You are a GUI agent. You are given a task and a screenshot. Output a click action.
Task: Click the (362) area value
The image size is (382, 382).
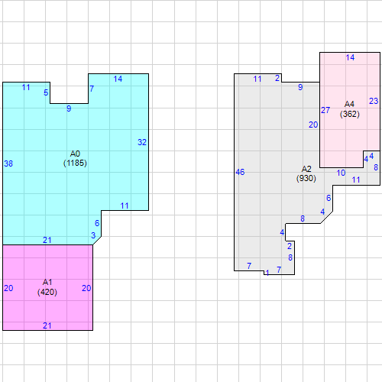point(350,114)
